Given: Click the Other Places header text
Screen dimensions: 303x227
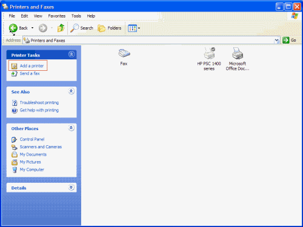Looking at the screenshot, I should click(25, 128).
